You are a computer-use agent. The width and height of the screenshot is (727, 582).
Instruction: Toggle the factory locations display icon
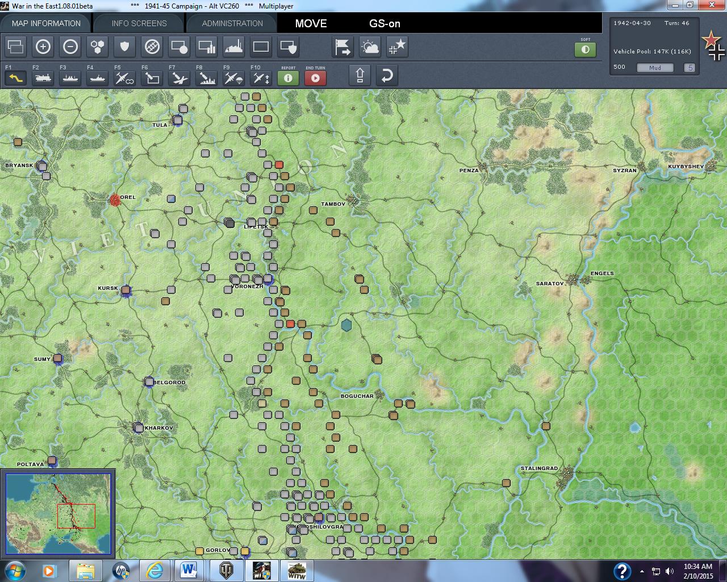234,47
